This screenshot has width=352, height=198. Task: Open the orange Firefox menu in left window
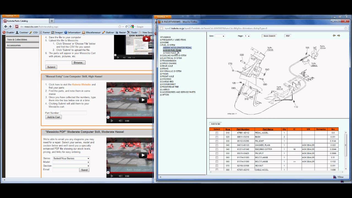(x=11, y=16)
